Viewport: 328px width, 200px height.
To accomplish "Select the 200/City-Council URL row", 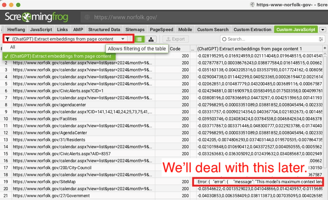I will tap(83, 167).
